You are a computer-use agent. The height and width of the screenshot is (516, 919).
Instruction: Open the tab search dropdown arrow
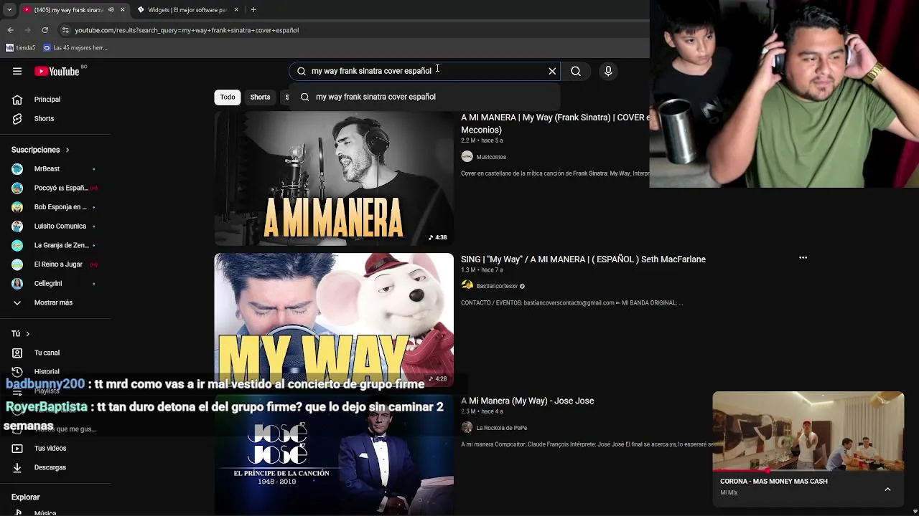(x=9, y=10)
